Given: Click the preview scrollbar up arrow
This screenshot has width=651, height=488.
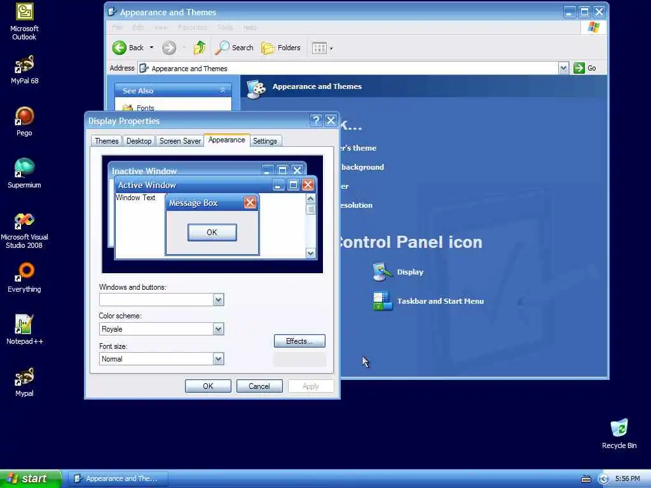Looking at the screenshot, I should [x=310, y=199].
